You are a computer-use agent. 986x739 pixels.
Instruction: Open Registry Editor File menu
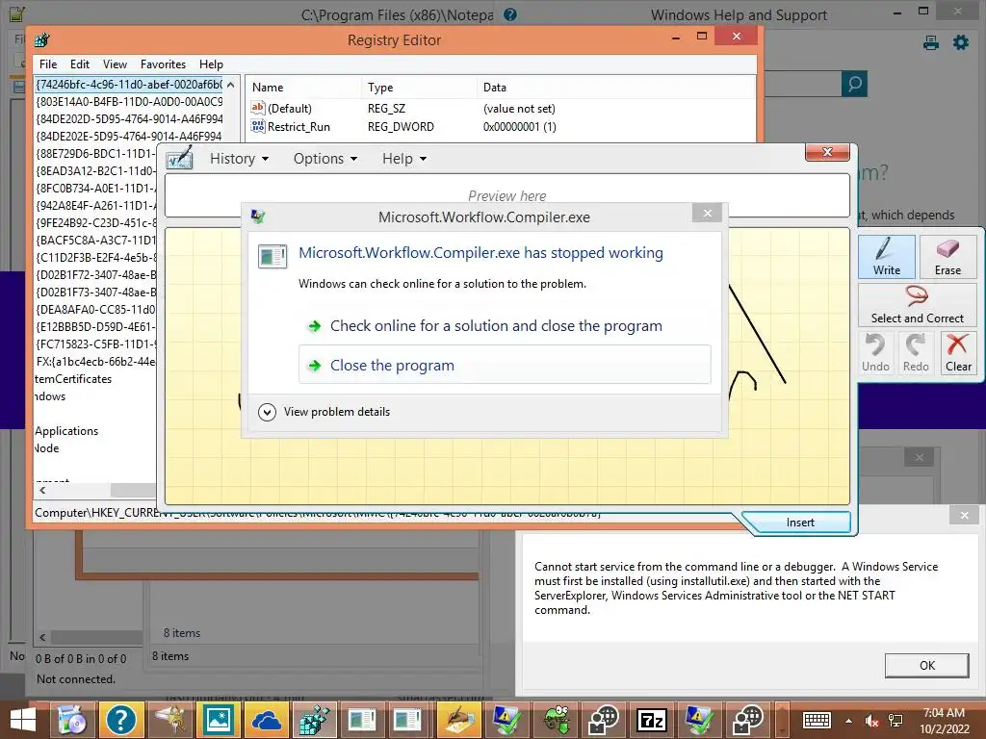(x=48, y=64)
